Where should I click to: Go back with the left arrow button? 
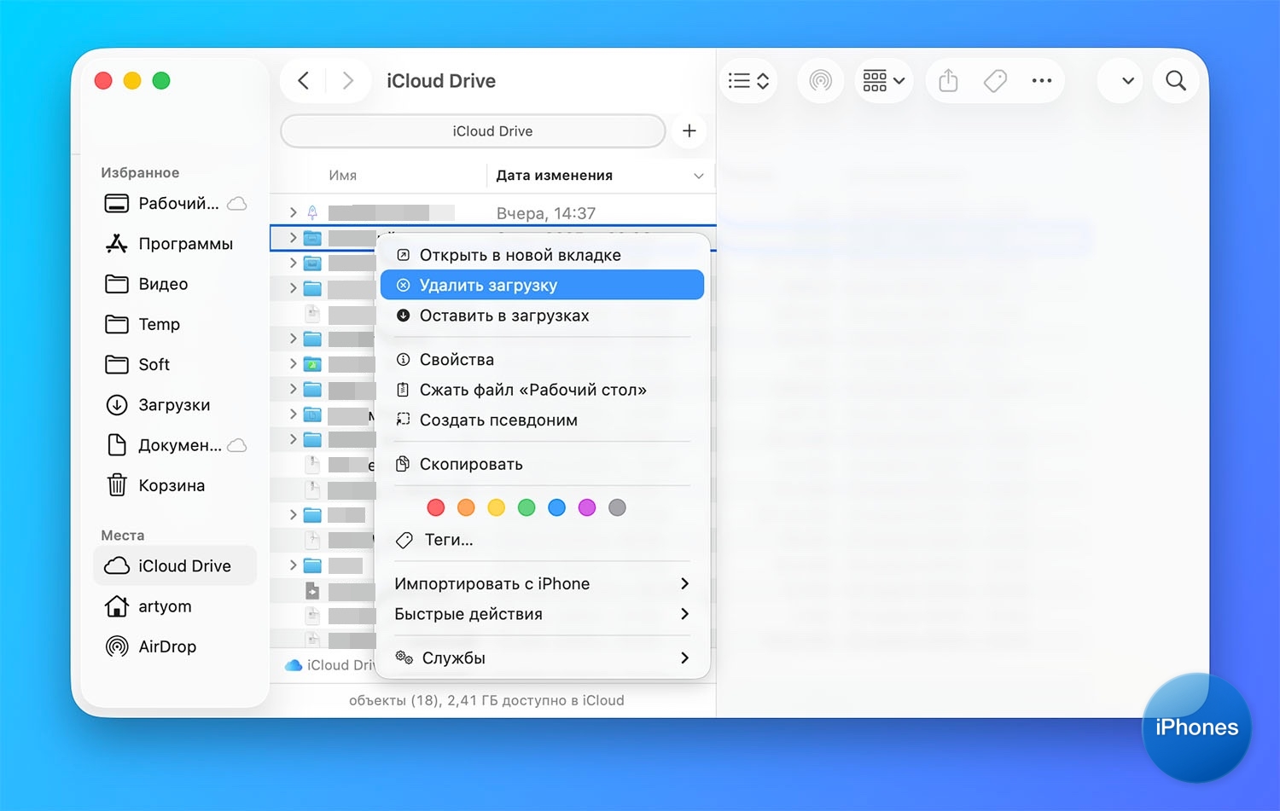(x=304, y=81)
